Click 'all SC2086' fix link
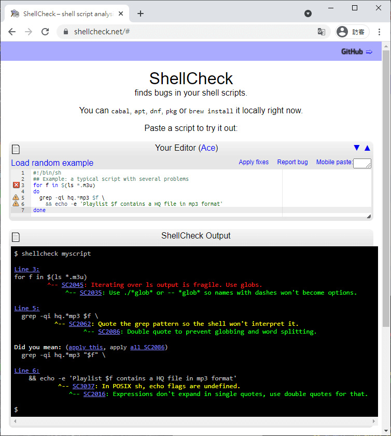Viewport: 391px width, 436px height. (x=147, y=347)
